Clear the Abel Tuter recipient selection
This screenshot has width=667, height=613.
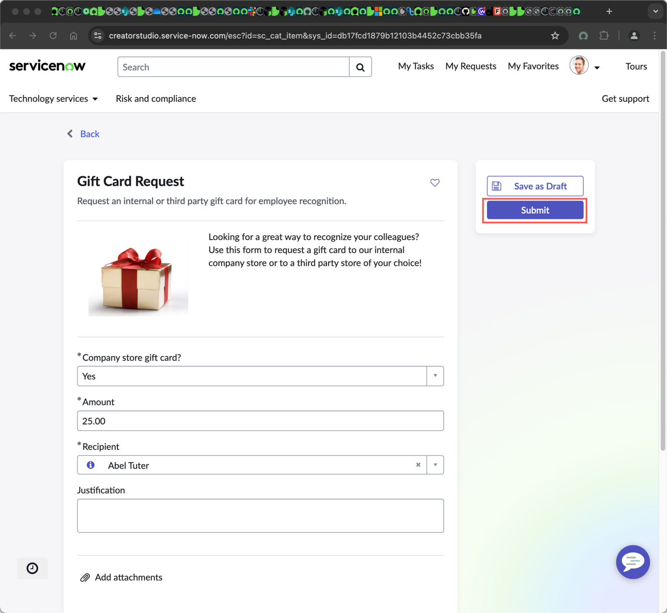tap(418, 465)
